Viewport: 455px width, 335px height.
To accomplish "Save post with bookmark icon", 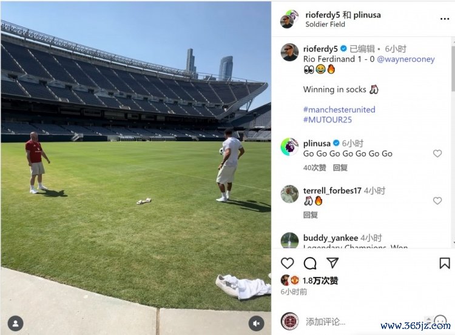I will 444,263.
